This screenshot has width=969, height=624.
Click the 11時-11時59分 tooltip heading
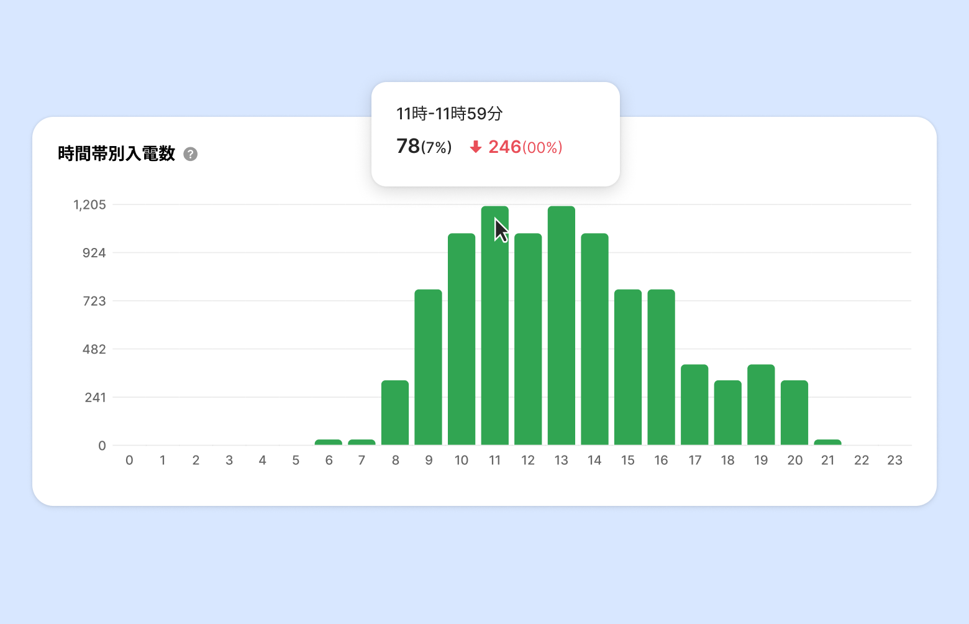point(450,114)
